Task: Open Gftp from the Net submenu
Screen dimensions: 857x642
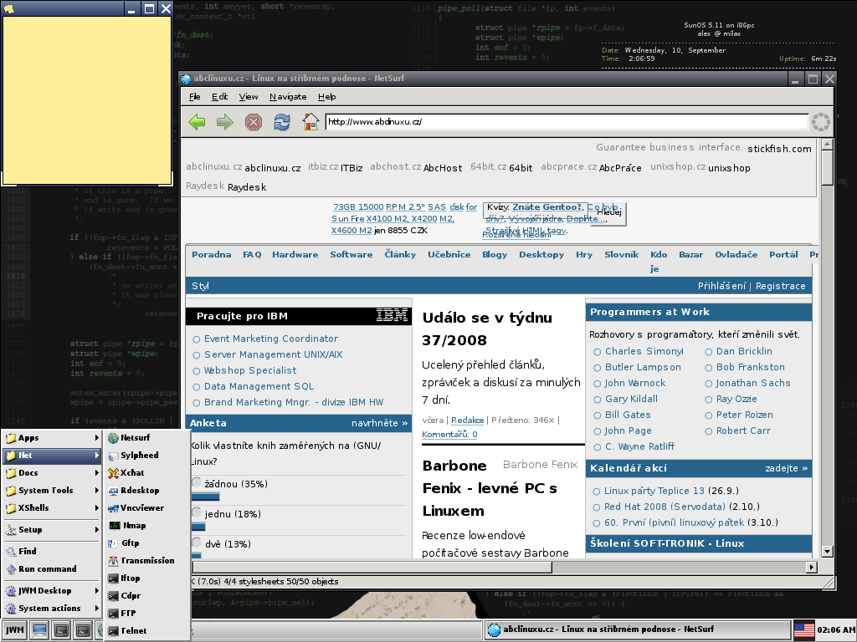Action: coord(146,543)
